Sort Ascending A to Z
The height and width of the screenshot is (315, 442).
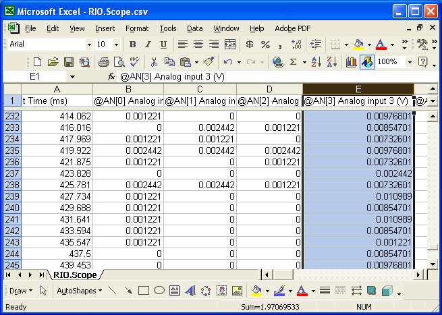pos(316,62)
